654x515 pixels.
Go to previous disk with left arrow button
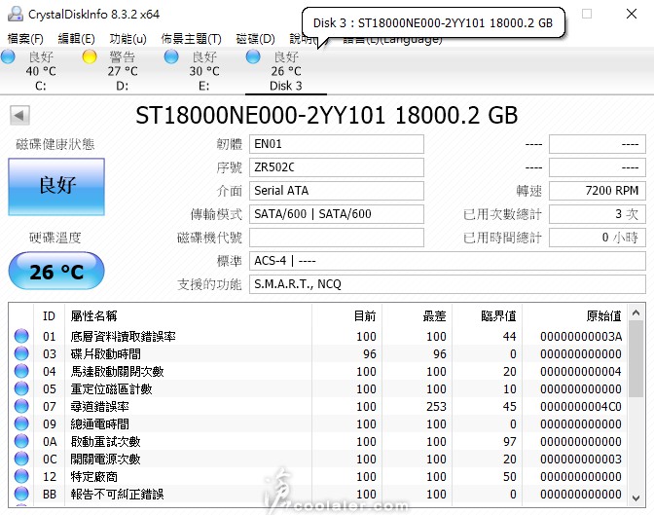point(19,115)
